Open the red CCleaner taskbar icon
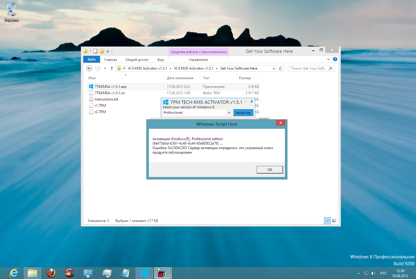The image size is (416, 279). (70, 273)
